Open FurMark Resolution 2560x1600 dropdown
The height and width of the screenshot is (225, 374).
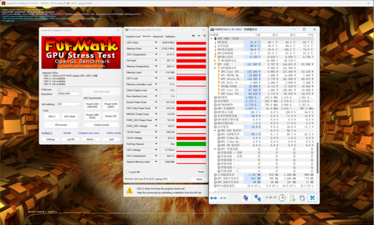click(69, 94)
